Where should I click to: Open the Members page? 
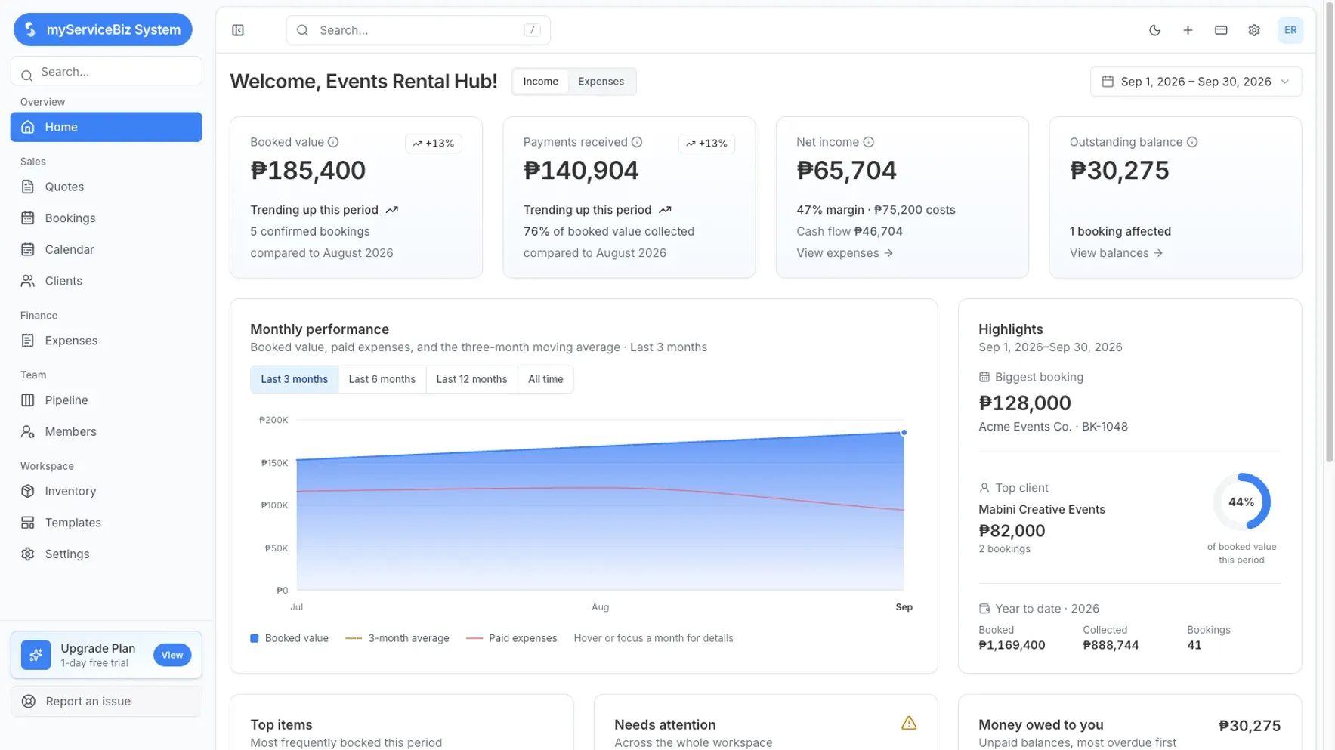click(x=106, y=432)
